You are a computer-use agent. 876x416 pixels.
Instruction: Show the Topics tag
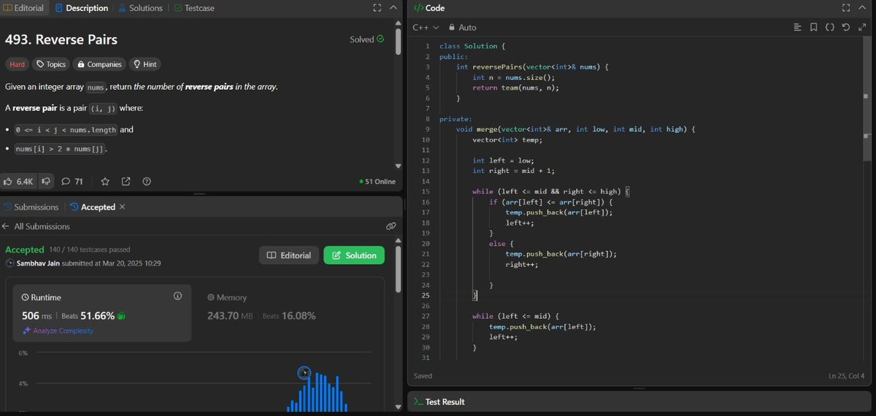(51, 64)
